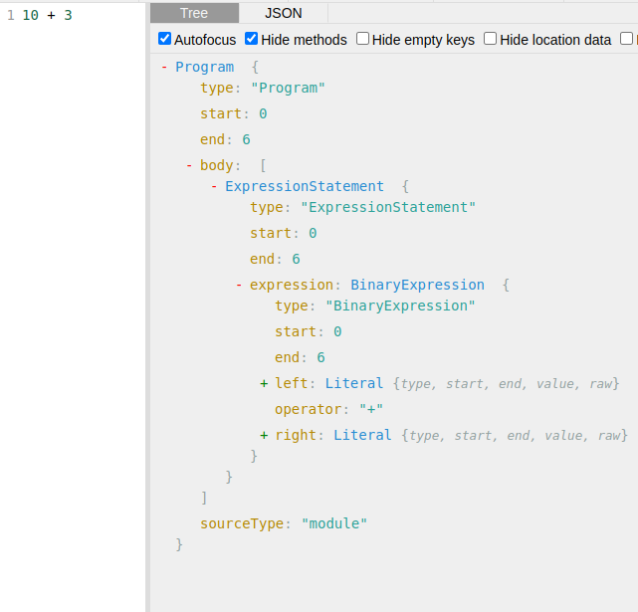Click the BinaryExpression type label
This screenshot has width=638, height=612.
tap(417, 285)
